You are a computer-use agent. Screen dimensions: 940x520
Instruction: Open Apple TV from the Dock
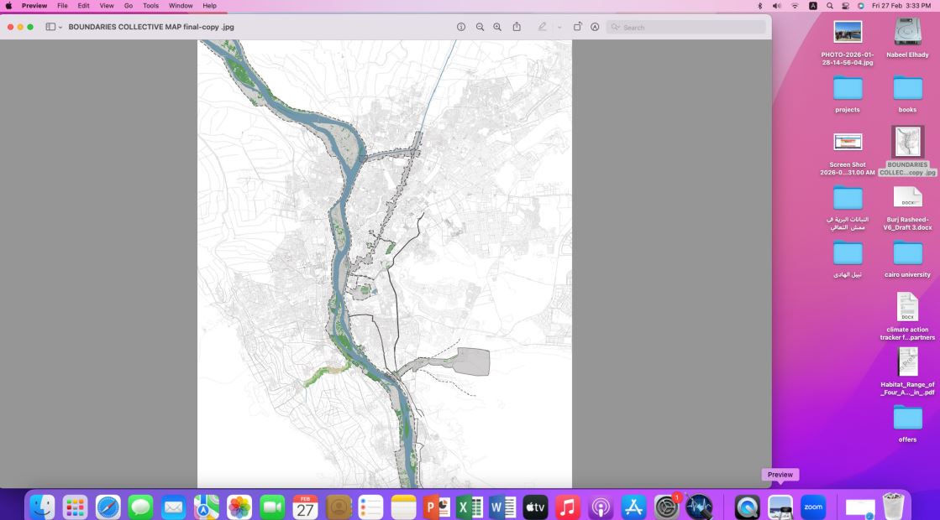(x=535, y=507)
